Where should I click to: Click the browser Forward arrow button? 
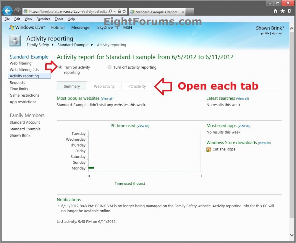click(x=18, y=11)
